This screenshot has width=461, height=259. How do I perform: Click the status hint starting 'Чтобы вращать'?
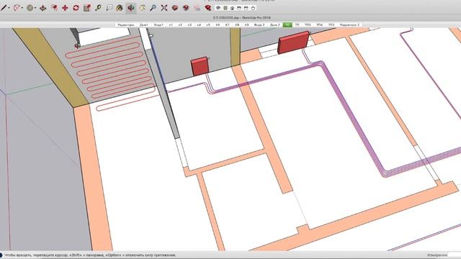point(90,255)
